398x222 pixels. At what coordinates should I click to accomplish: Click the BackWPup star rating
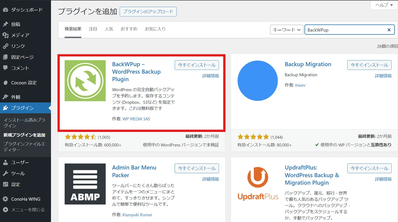click(x=81, y=137)
